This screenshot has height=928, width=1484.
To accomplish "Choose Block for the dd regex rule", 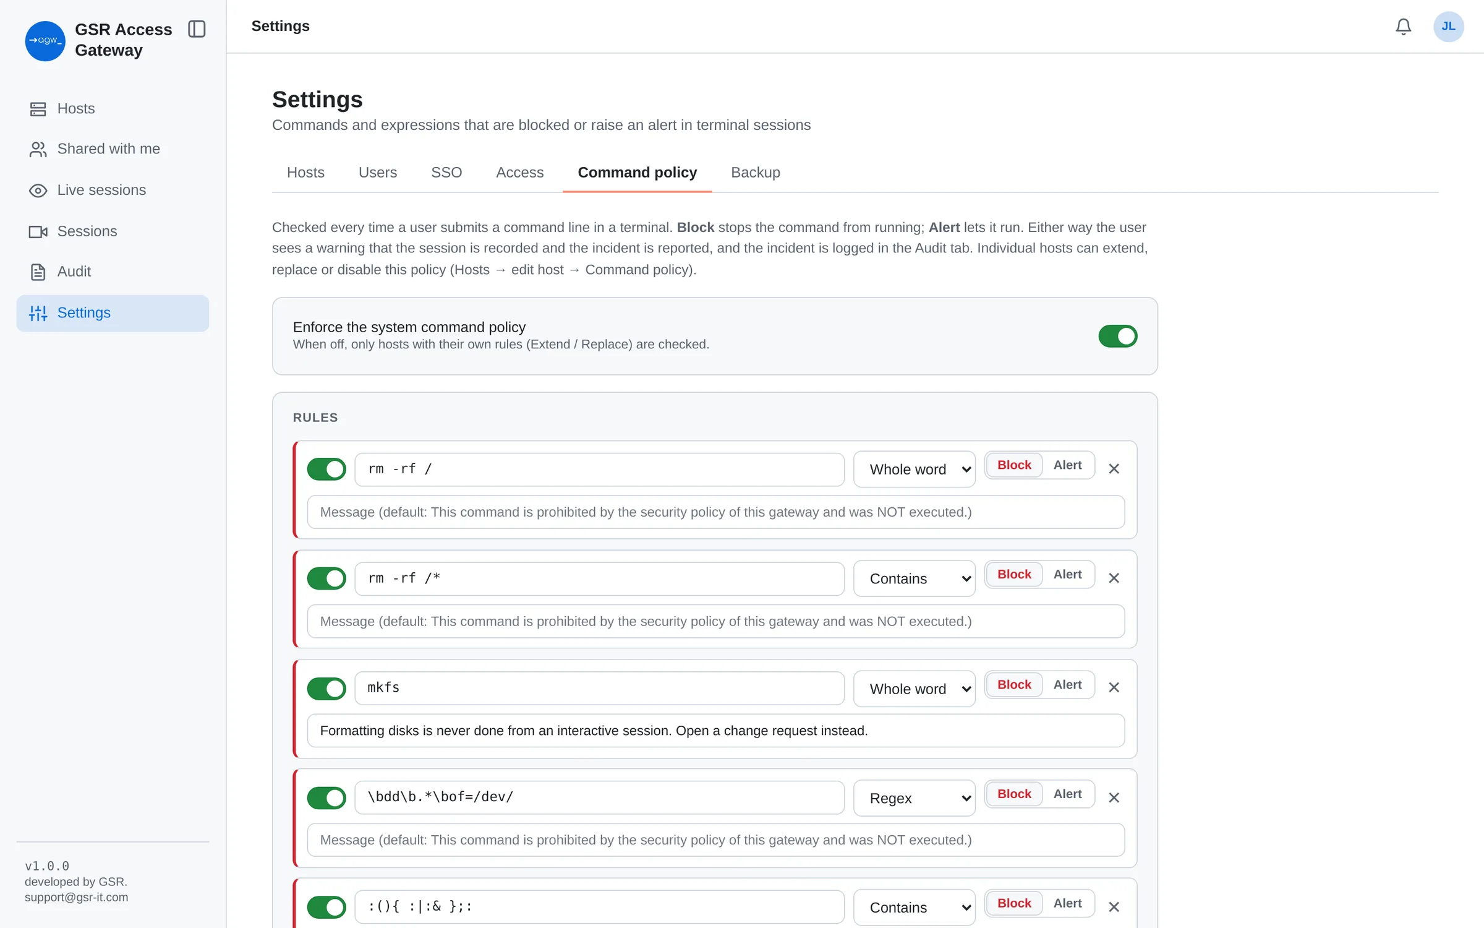I will click(x=1014, y=794).
